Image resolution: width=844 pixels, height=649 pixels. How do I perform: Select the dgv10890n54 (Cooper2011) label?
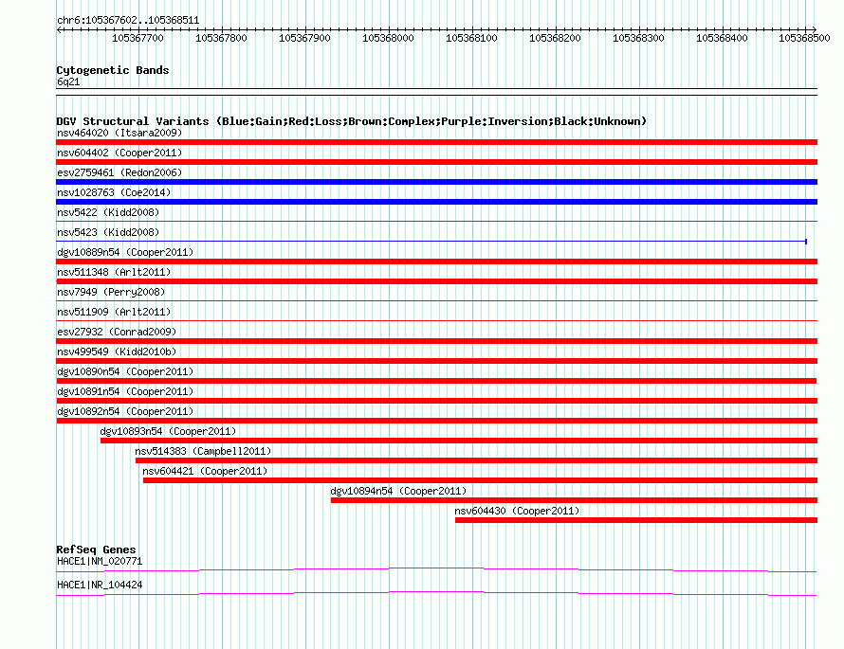tap(125, 371)
